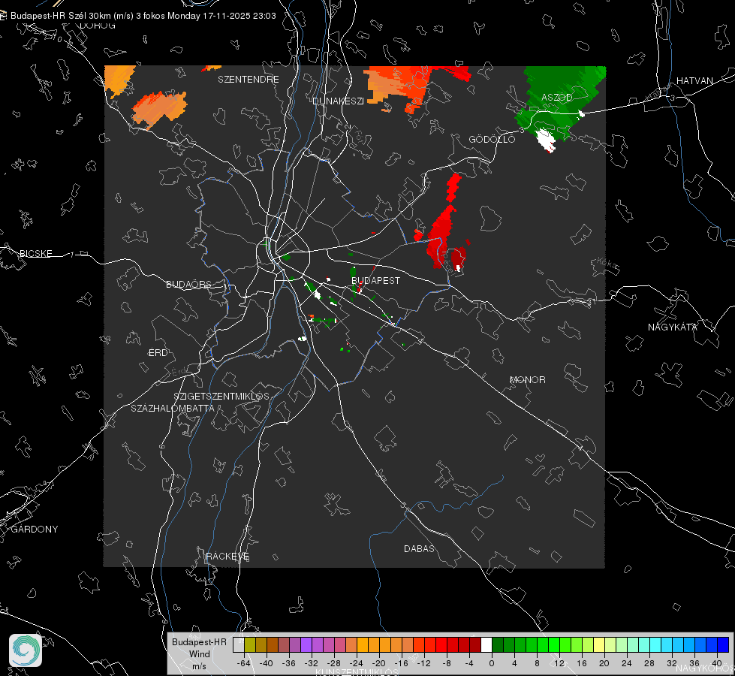The width and height of the screenshot is (735, 676).
Task: Click the ÉRD city label
Action: pos(158,353)
